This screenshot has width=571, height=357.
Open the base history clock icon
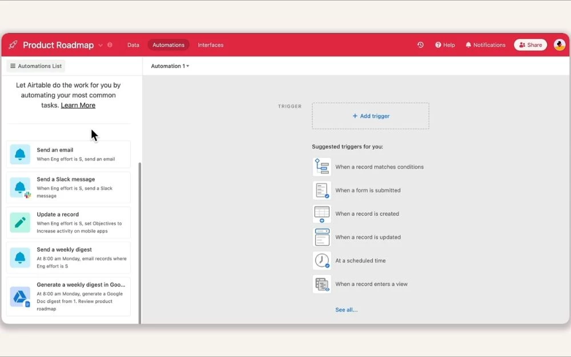coord(420,45)
